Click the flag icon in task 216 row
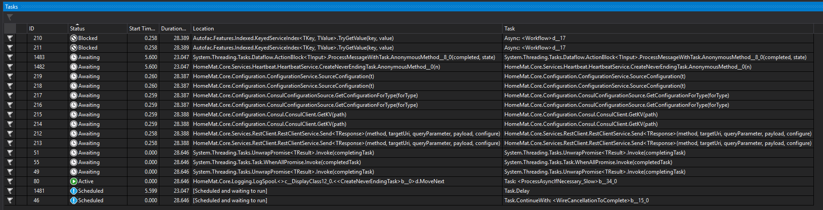This screenshot has width=823, height=210. [x=10, y=105]
